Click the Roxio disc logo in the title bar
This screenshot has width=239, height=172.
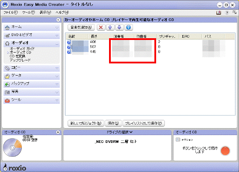[5, 4]
